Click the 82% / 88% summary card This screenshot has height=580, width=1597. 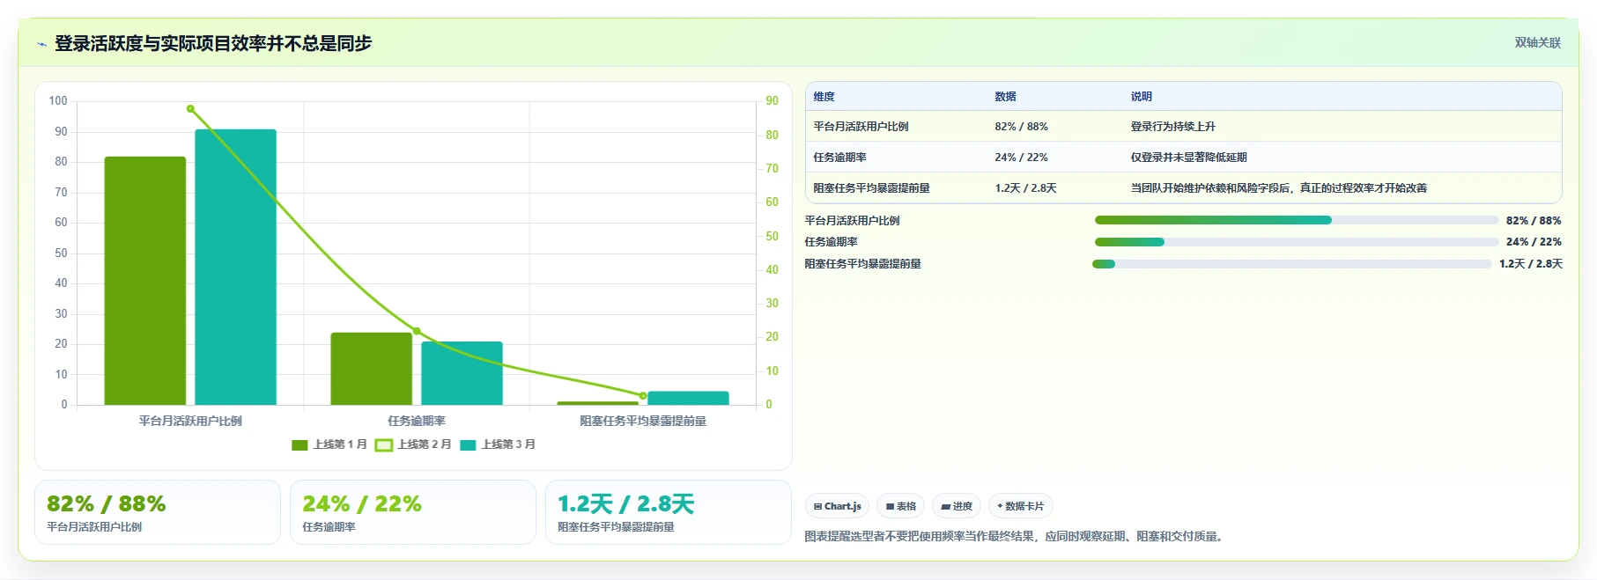(x=158, y=512)
